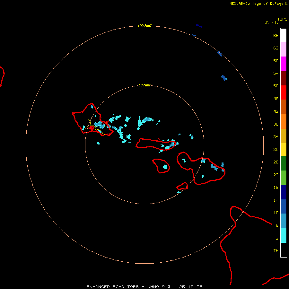289x289 pixels.
Task: Click the legend value '30'
Action: click(x=276, y=149)
